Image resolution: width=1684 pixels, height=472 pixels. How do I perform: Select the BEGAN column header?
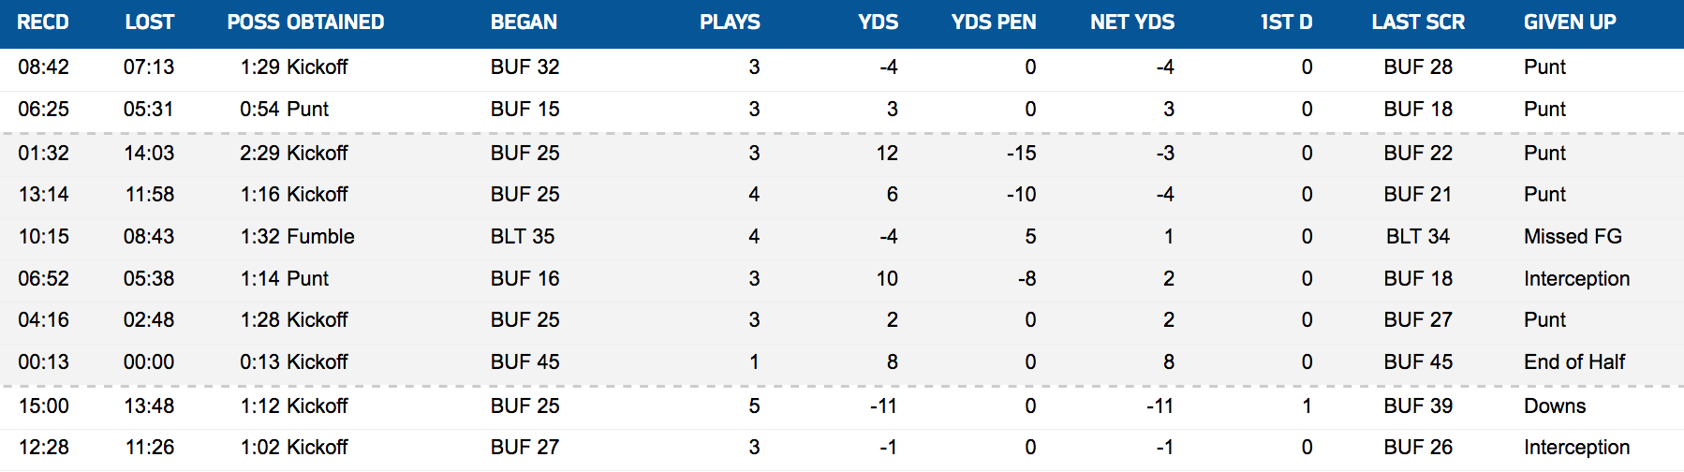click(524, 22)
